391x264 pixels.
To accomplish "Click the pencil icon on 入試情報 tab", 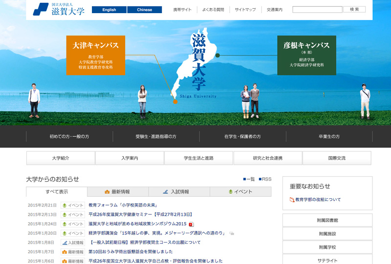I will [x=165, y=191].
